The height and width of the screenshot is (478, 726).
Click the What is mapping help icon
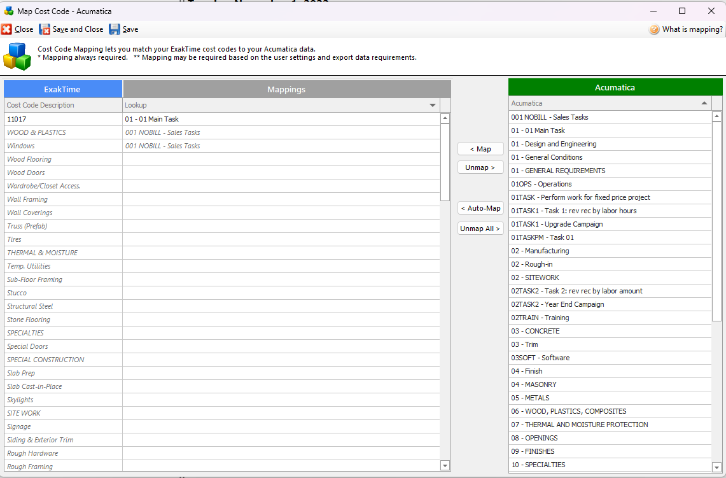653,29
